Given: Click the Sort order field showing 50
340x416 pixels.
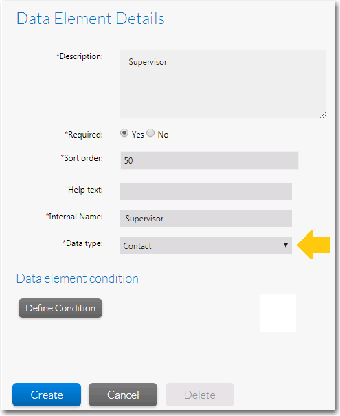Looking at the screenshot, I should tap(209, 160).
